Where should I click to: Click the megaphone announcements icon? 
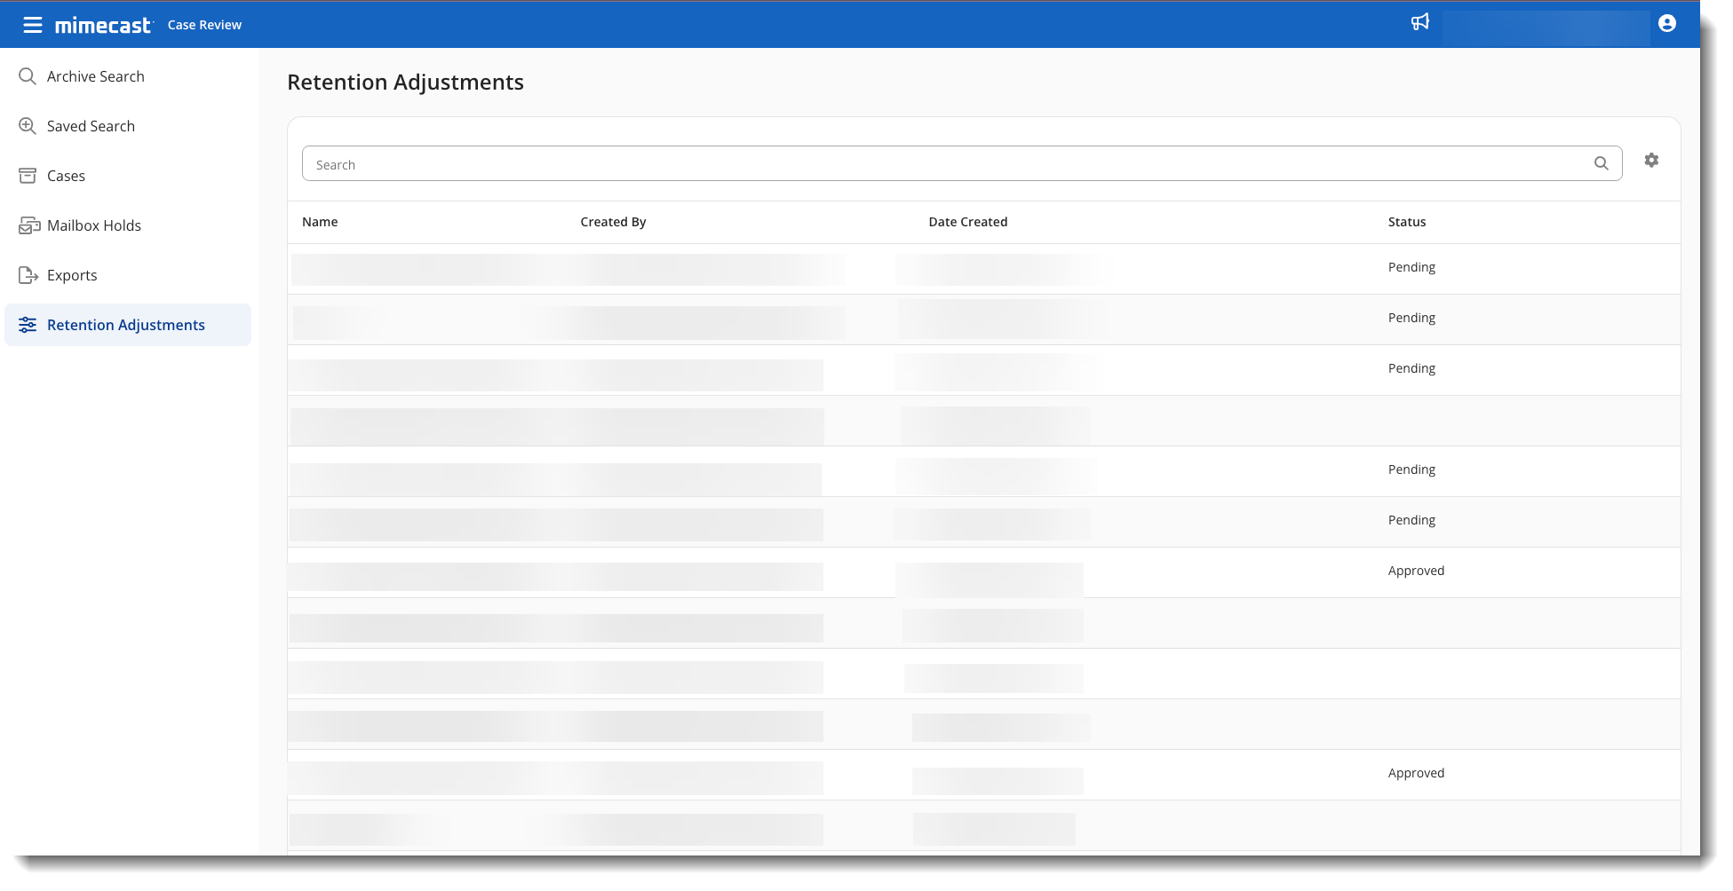pos(1419,22)
